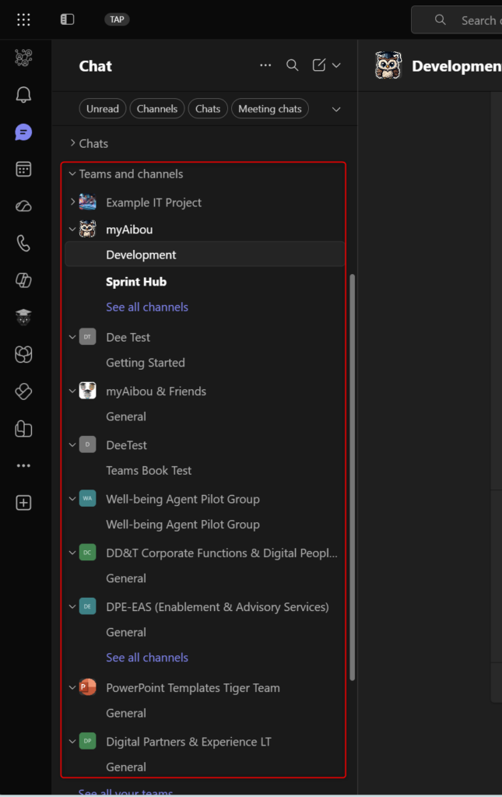Open the organization network icon in the rail
Viewport: 502px width, 797px height.
pos(23,58)
